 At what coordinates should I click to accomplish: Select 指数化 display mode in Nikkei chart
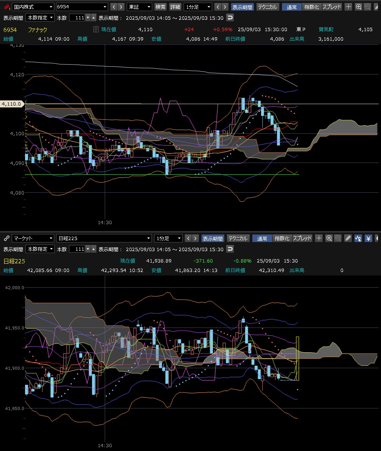282,238
